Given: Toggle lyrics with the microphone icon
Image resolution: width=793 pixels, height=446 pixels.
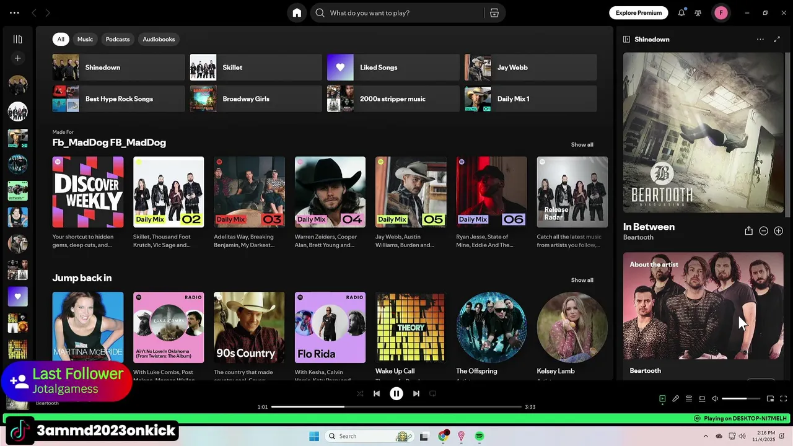Looking at the screenshot, I should 676,399.
